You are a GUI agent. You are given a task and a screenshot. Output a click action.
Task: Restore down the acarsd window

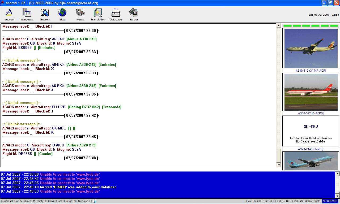[330, 3]
